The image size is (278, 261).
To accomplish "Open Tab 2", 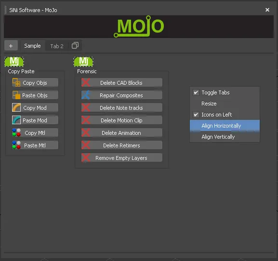I will coord(57,46).
